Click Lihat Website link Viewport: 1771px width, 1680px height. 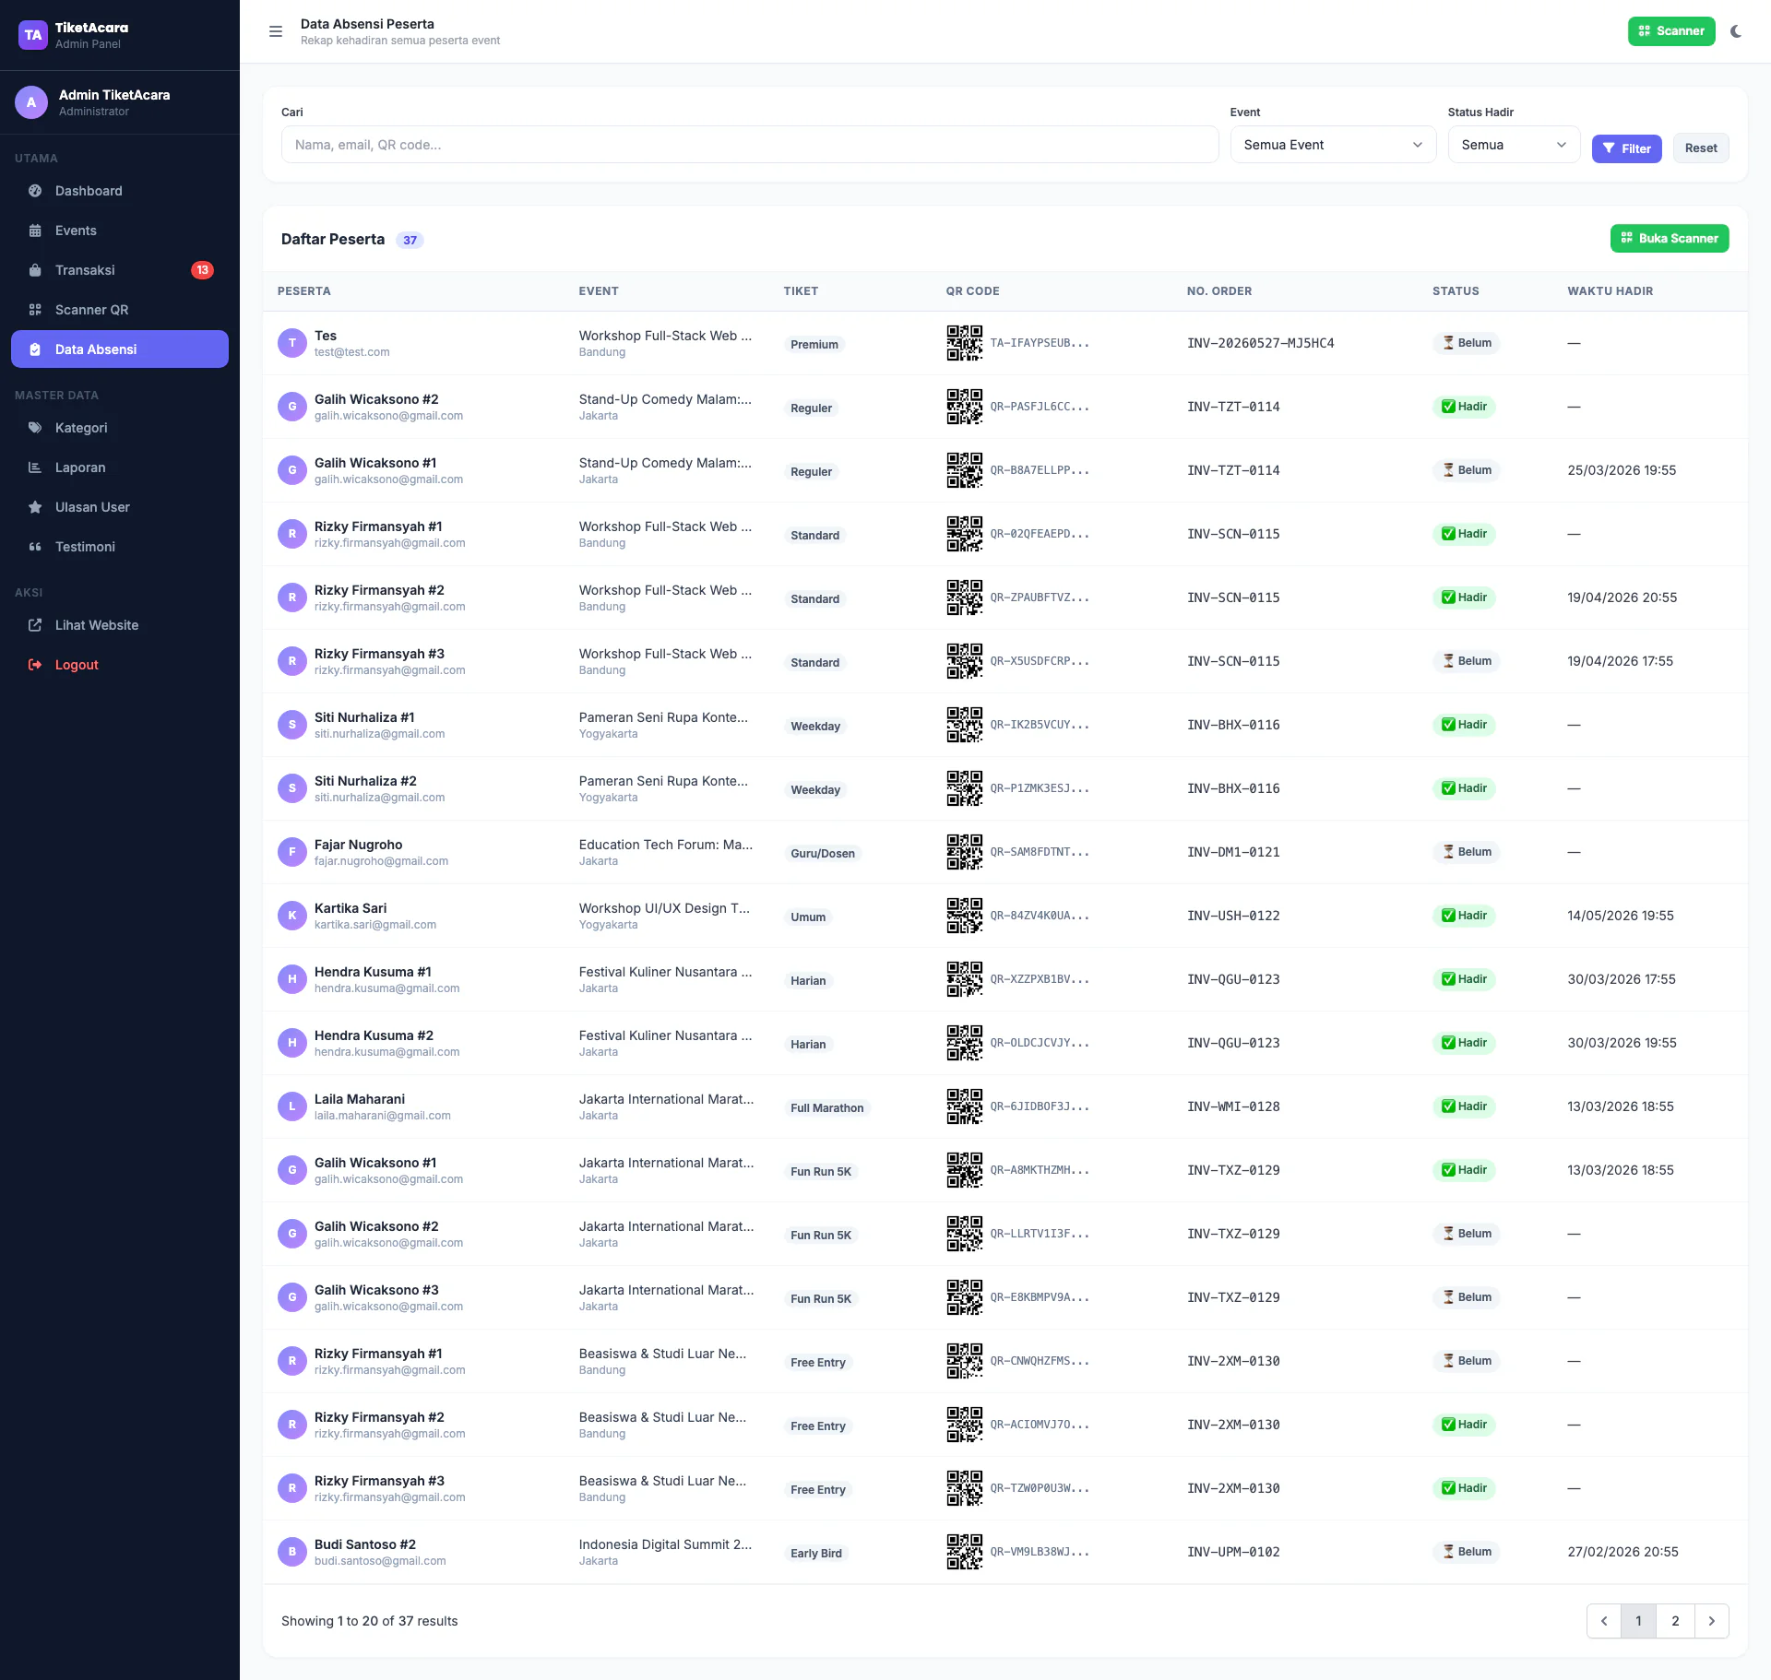(120, 625)
